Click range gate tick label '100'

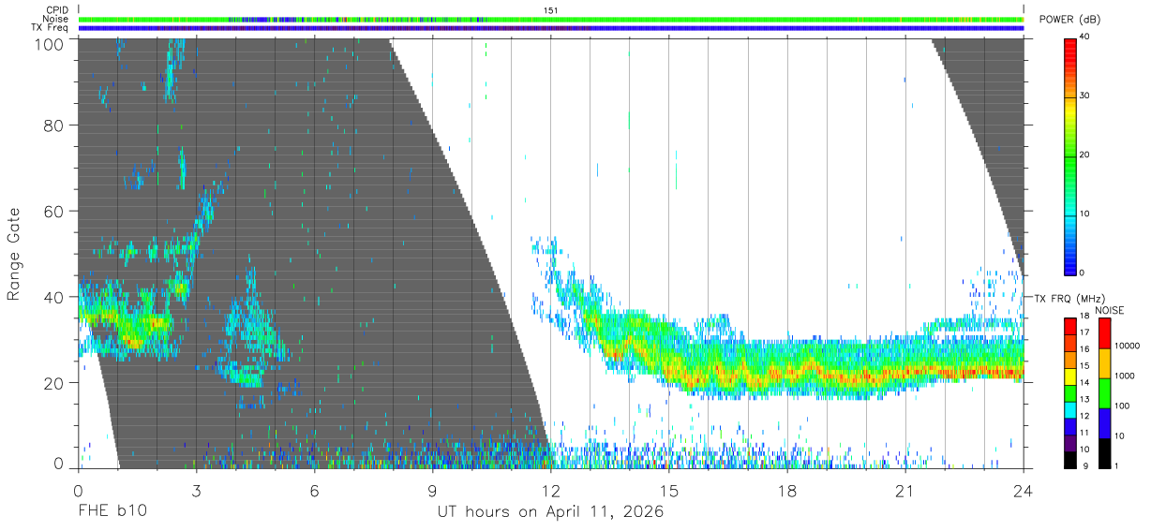point(51,43)
